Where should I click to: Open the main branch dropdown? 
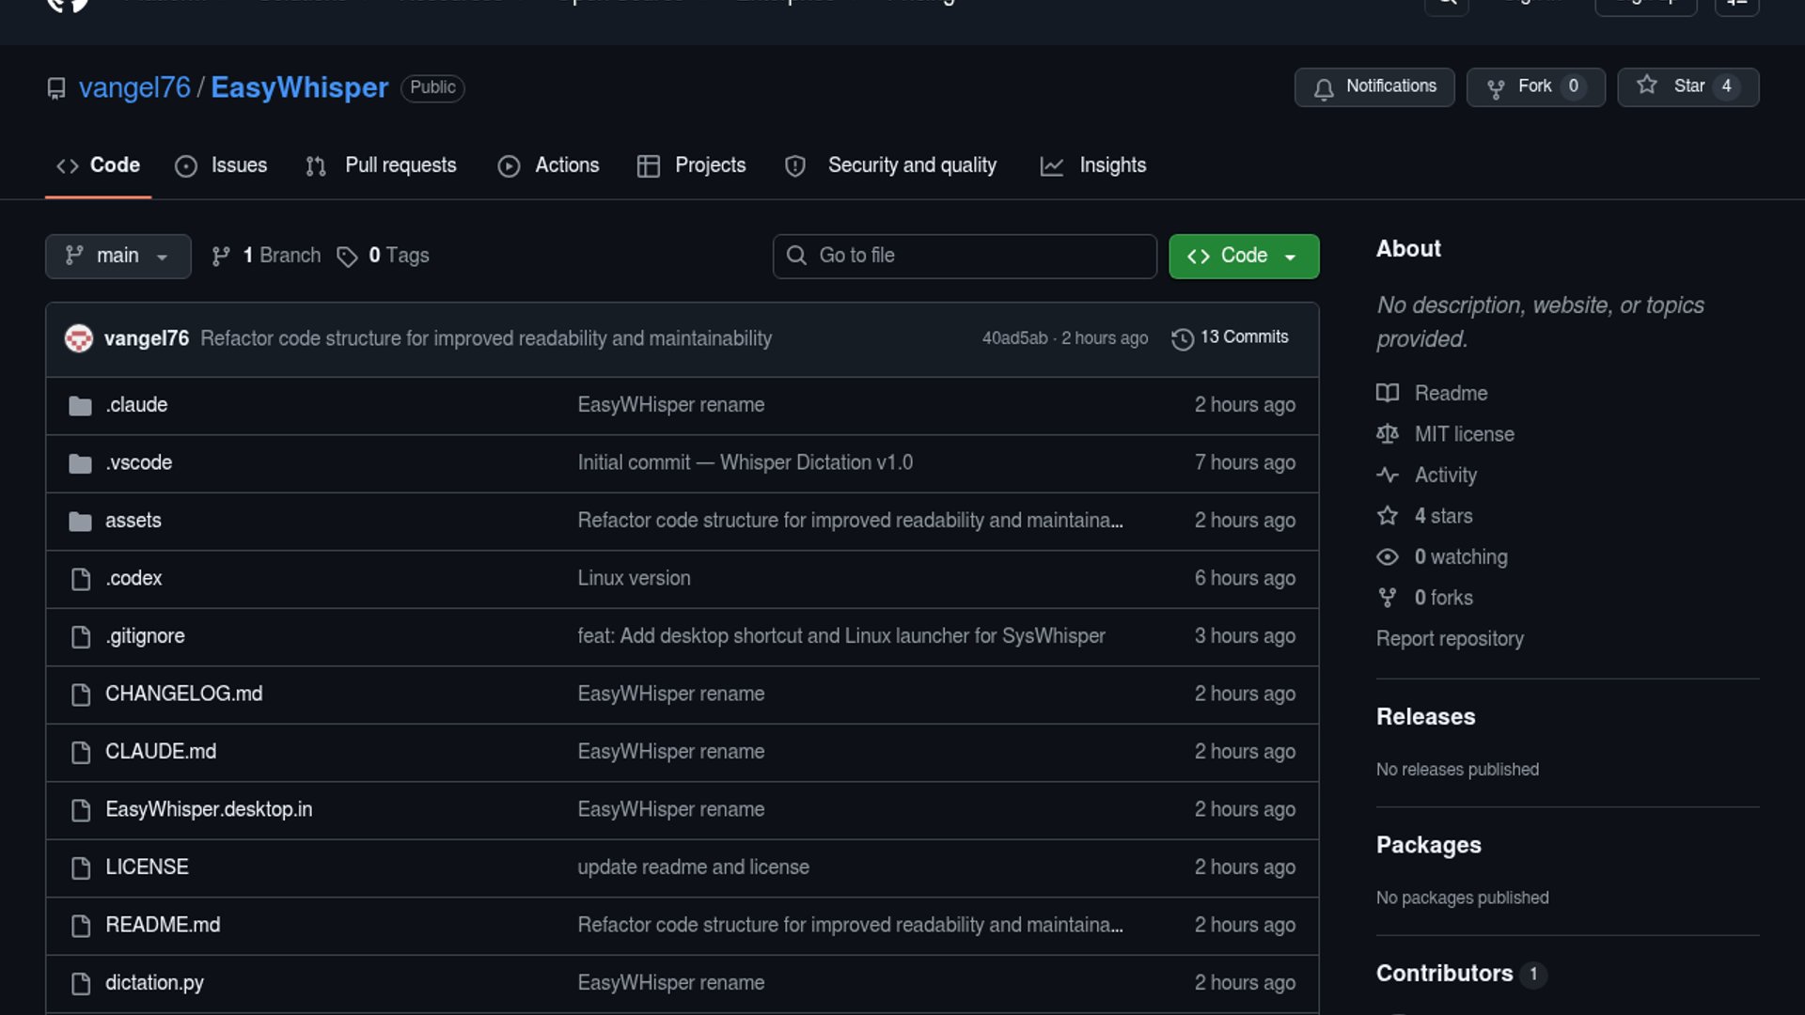tap(118, 256)
